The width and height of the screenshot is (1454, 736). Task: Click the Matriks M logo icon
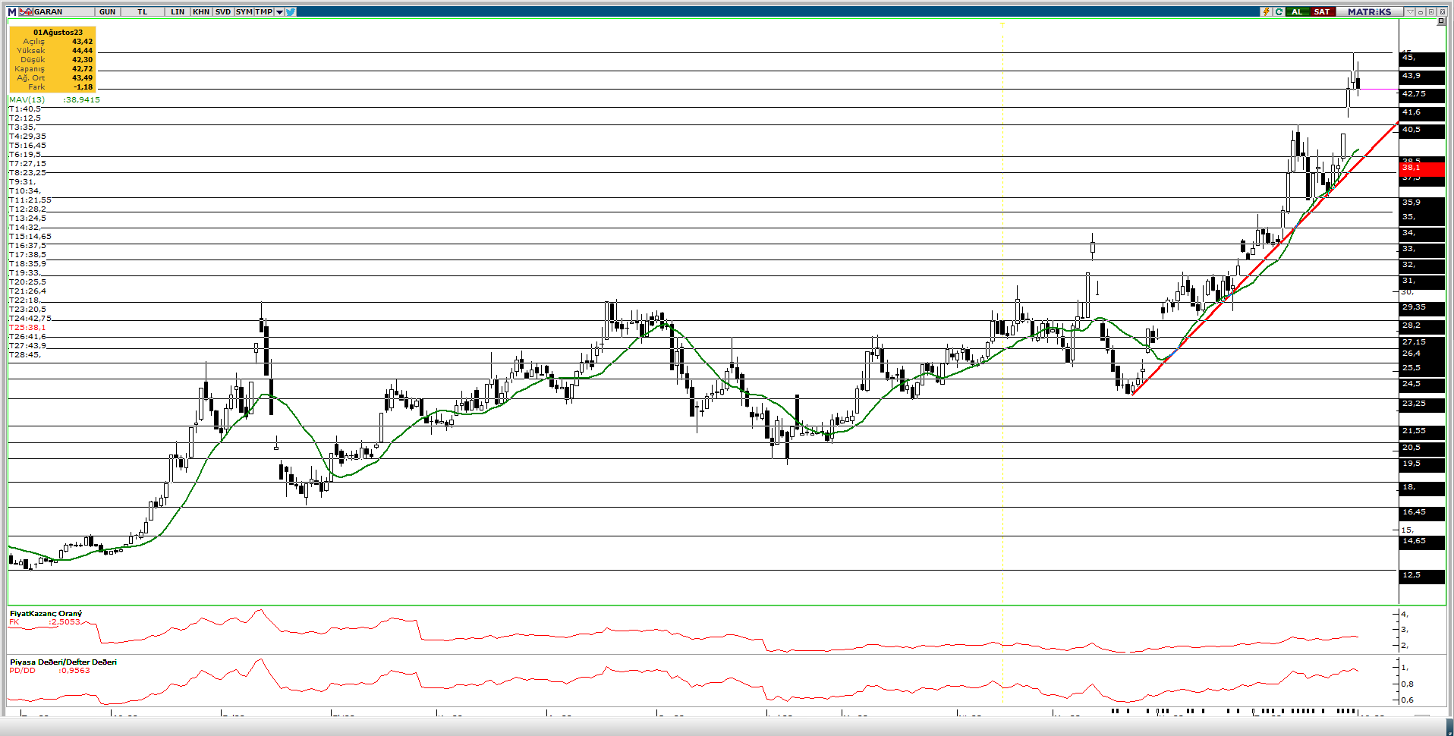[11, 12]
